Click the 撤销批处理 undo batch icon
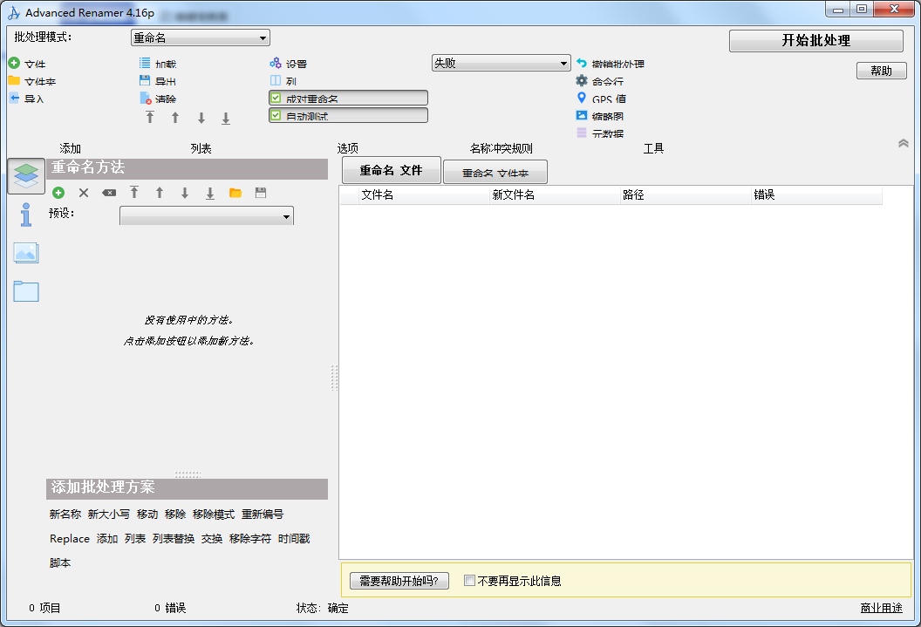Viewport: 921px width, 627px height. point(582,64)
